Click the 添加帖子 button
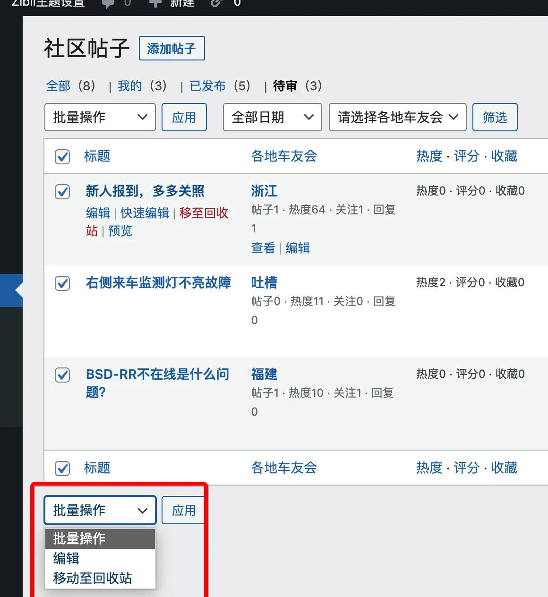The width and height of the screenshot is (548, 597). coord(172,48)
